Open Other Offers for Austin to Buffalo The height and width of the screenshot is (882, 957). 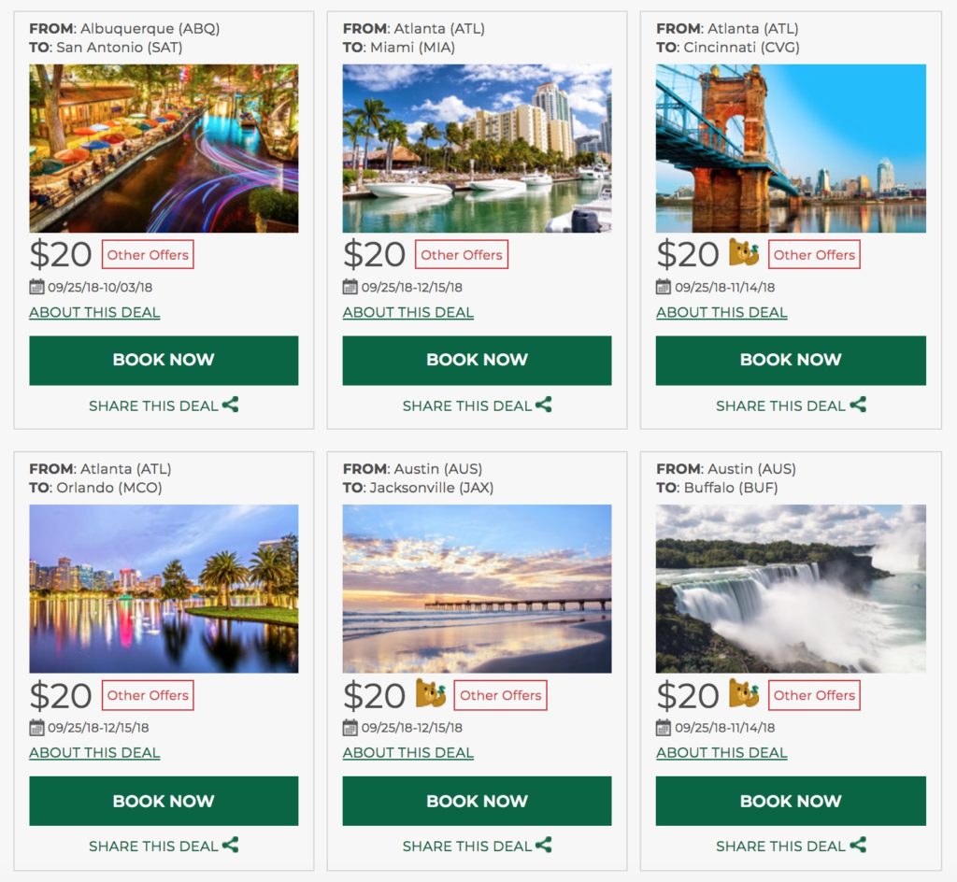coord(814,695)
